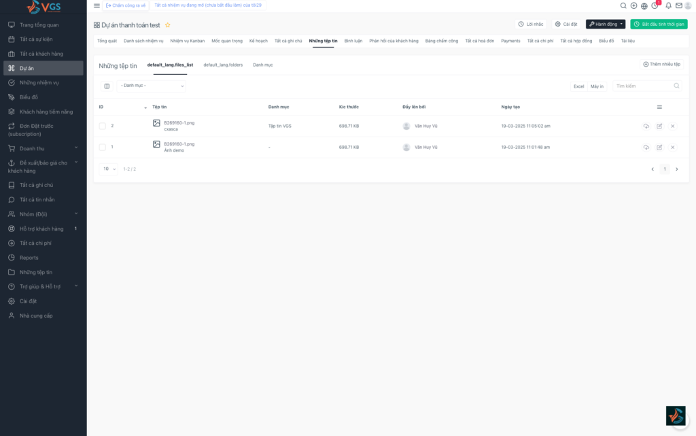This screenshot has width=696, height=436.
Task: Open the Hành động dropdown
Action: click(606, 24)
